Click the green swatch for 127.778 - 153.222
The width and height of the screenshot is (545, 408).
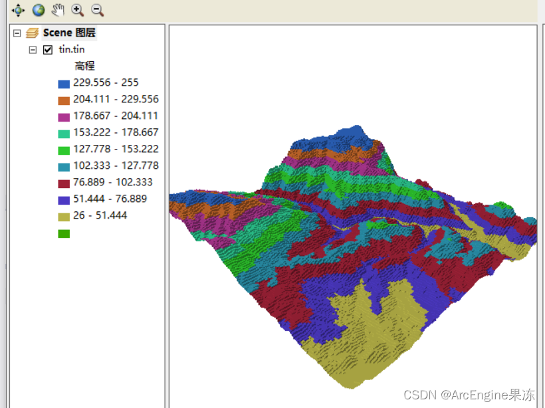(x=63, y=149)
